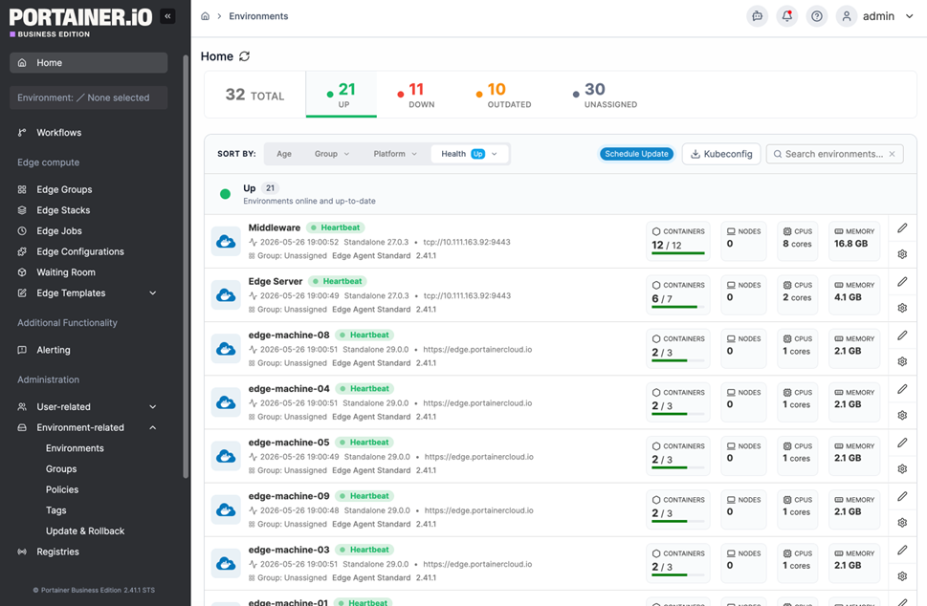927x606 pixels.
Task: Open the AI assistant chat icon
Action: tap(757, 16)
